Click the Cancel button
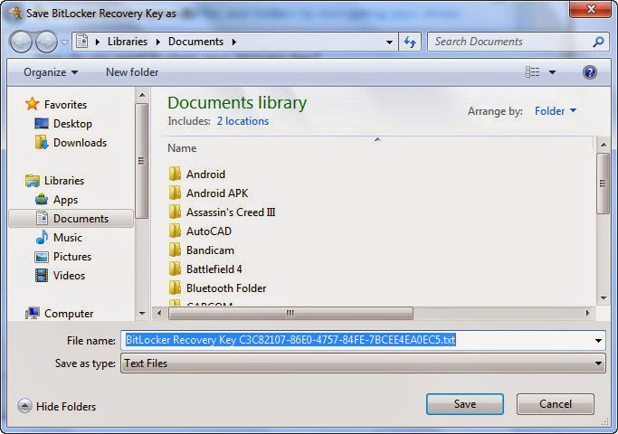Viewport: 618px width, 434px height. [x=556, y=404]
